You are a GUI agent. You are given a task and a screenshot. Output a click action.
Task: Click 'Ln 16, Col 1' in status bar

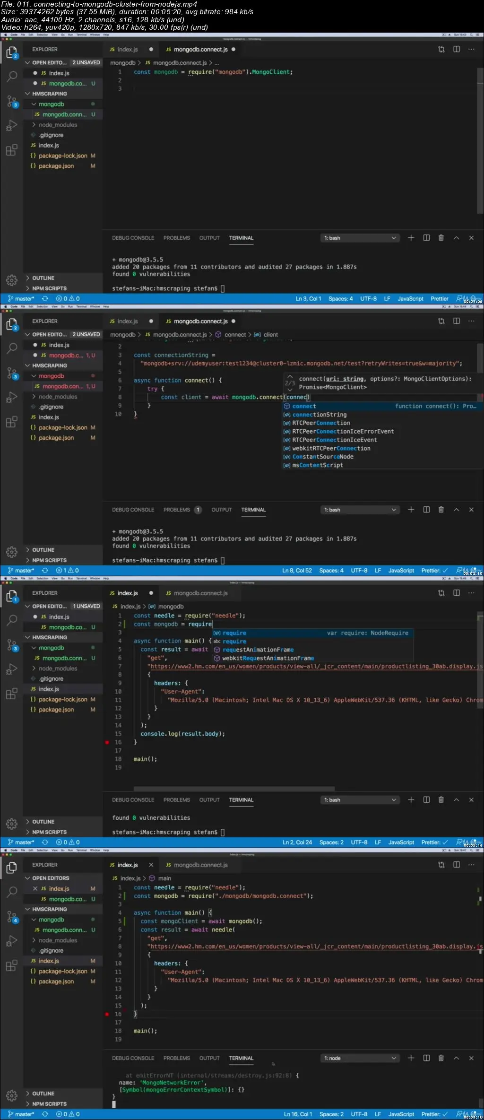point(297,1114)
